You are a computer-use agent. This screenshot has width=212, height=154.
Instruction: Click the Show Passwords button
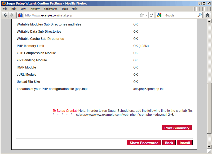tap(144, 143)
